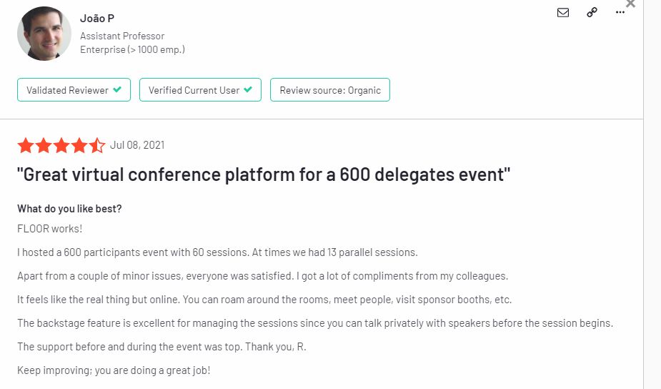Click the third orange rating star
The width and height of the screenshot is (661, 389).
(61, 145)
